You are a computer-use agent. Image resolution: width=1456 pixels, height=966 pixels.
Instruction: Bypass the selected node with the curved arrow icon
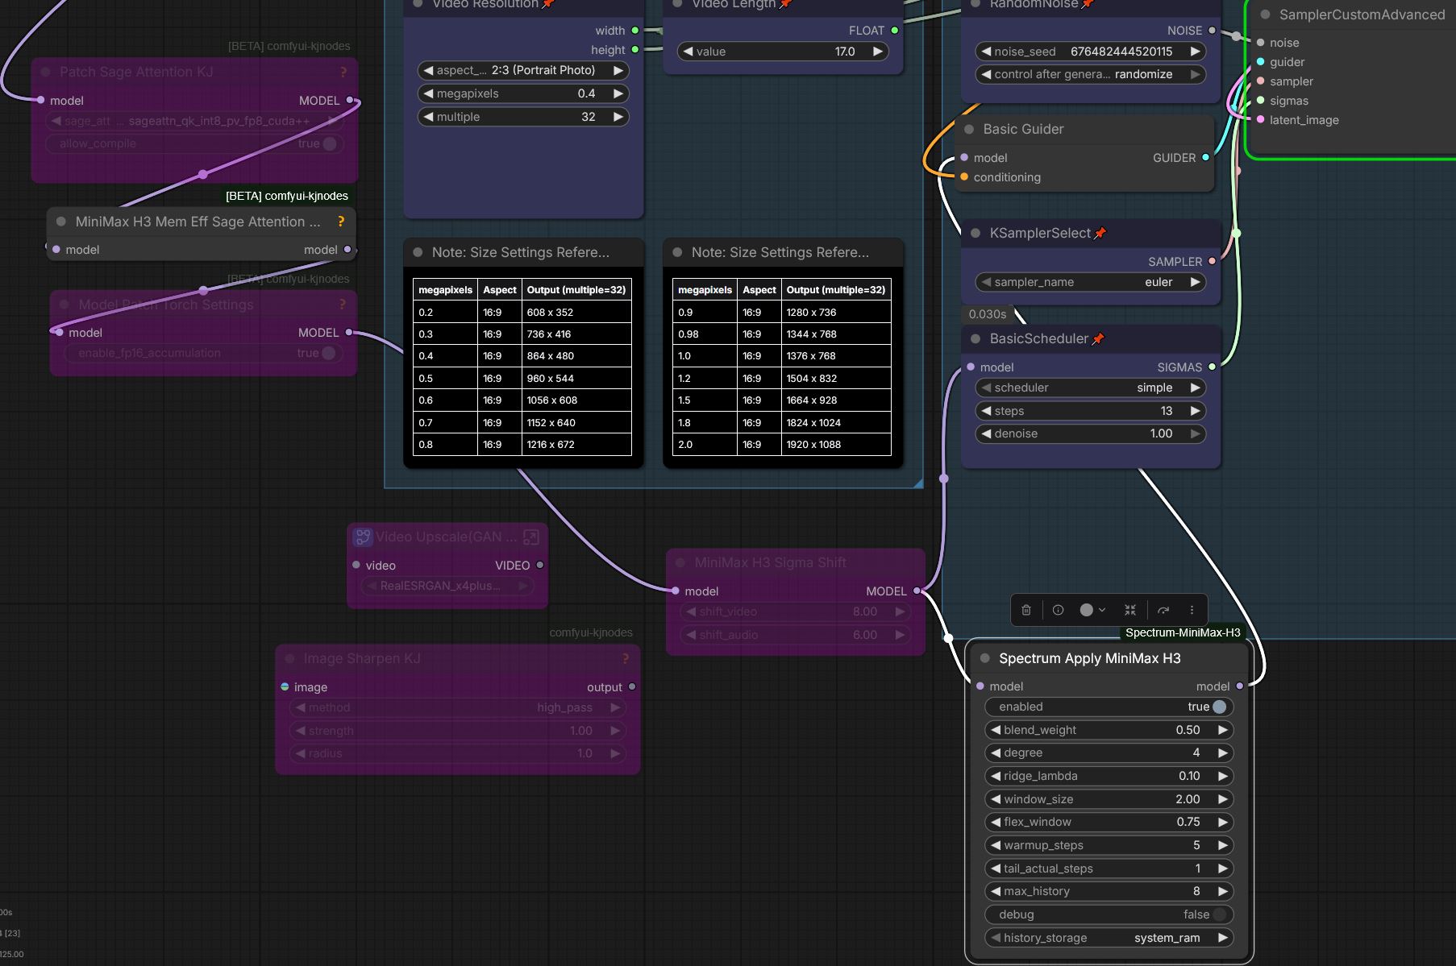click(x=1163, y=610)
